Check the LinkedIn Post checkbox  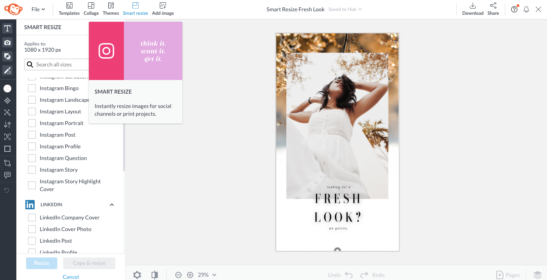coord(32,241)
